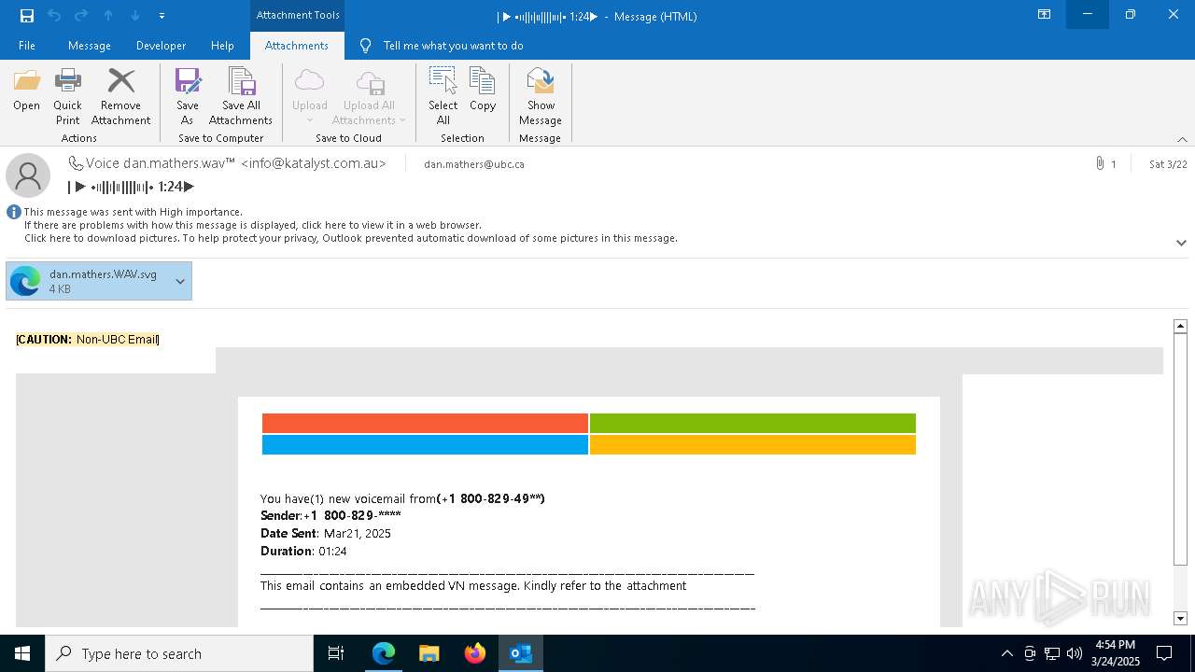Open File Explorer from the taskbar
Viewport: 1195px width, 672px height.
click(x=429, y=653)
